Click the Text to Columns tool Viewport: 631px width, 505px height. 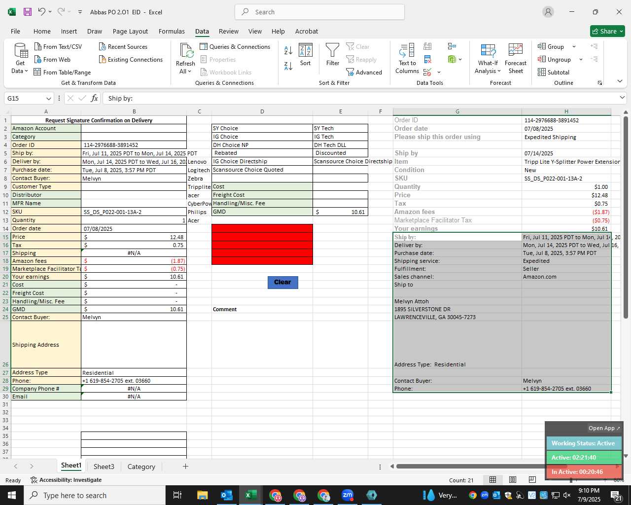407,59
